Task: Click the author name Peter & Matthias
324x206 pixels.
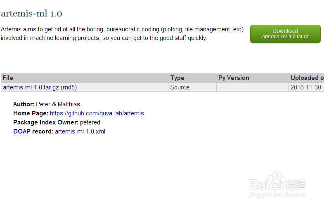Action: 58,104
